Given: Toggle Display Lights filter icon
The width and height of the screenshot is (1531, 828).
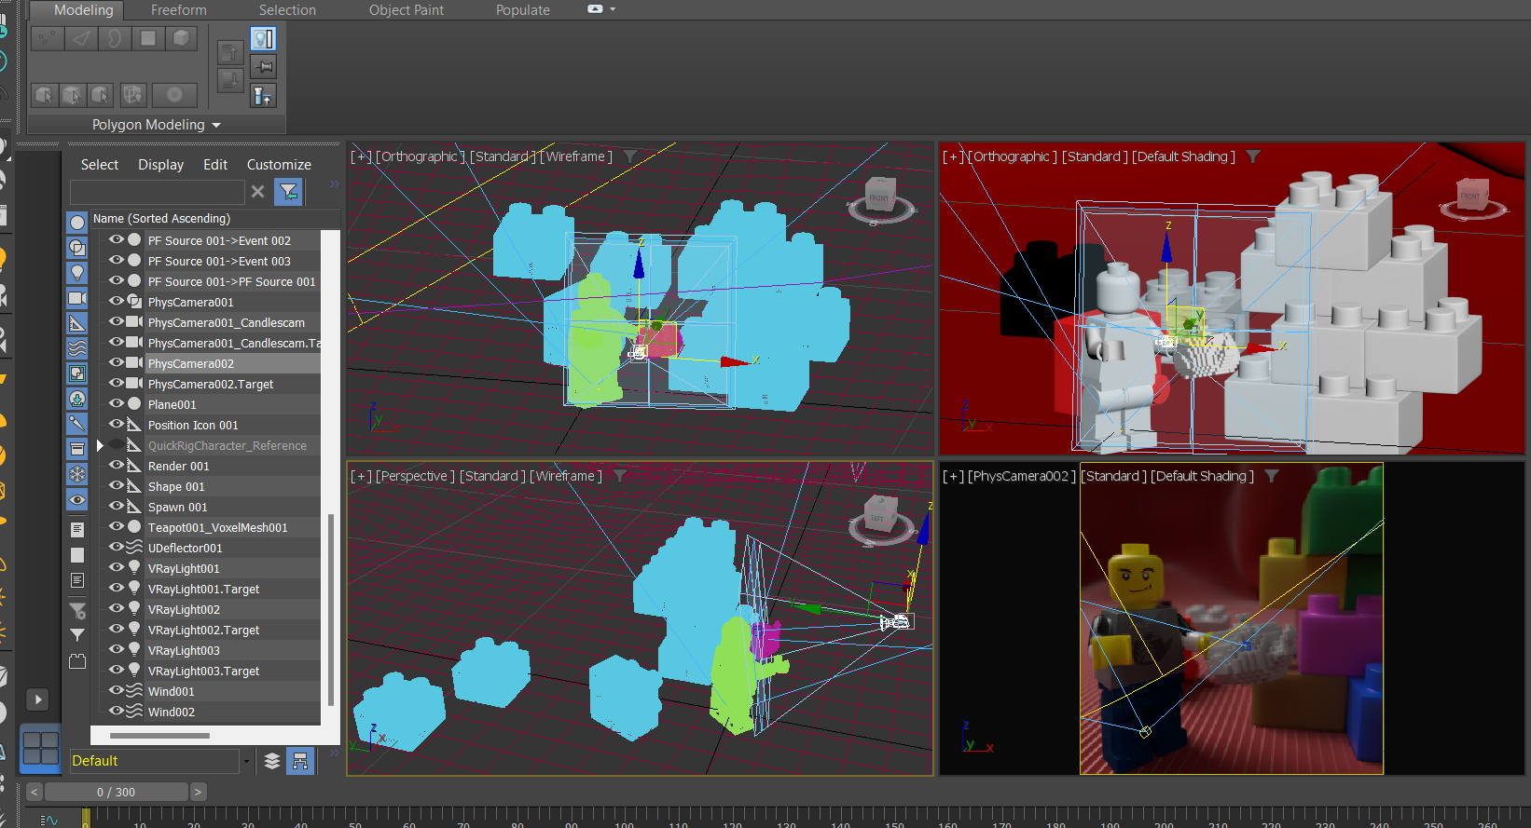Looking at the screenshot, I should (77, 273).
